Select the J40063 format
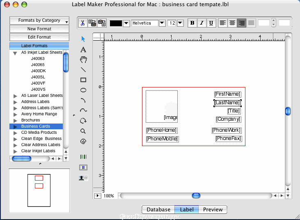The height and width of the screenshot is (220, 300). 38,59
